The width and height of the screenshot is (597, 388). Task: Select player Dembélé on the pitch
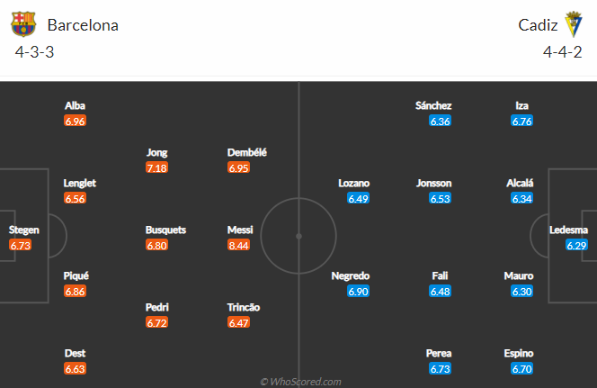[x=246, y=152]
